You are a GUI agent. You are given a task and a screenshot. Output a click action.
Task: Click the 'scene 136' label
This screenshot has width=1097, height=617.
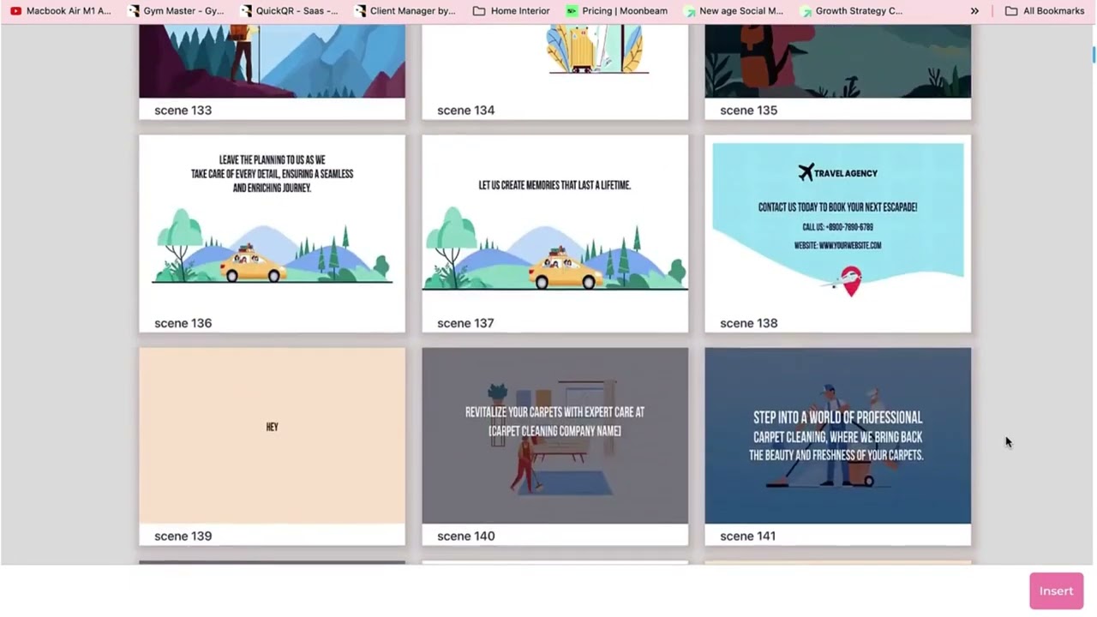[183, 323]
